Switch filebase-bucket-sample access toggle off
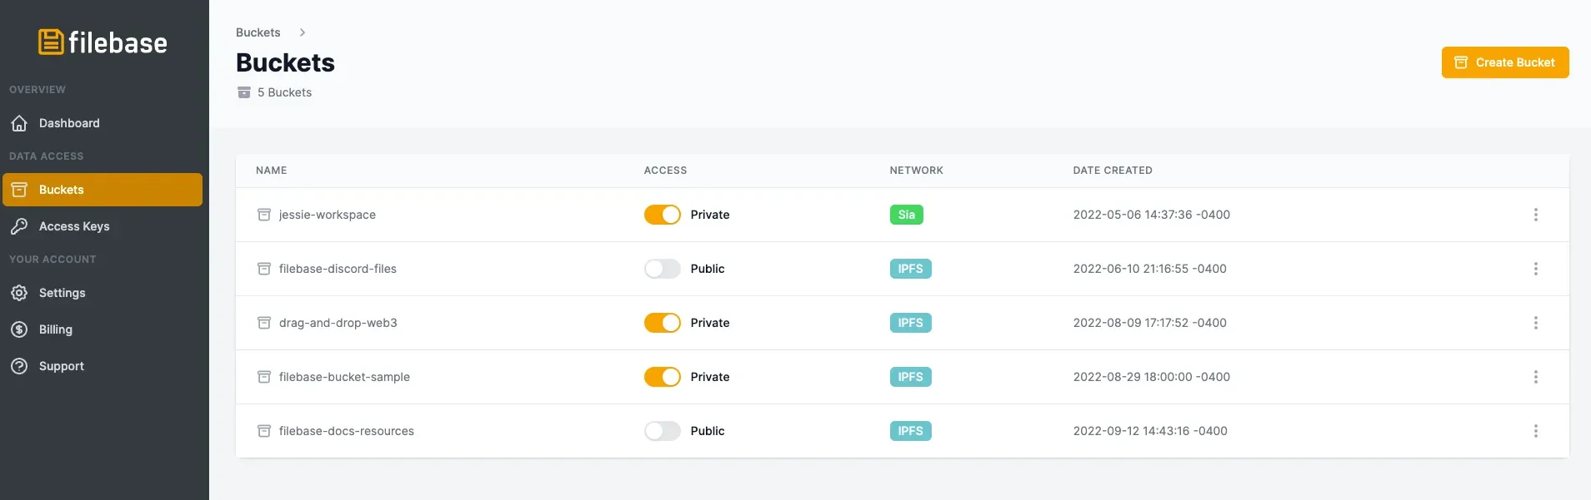 (x=663, y=377)
